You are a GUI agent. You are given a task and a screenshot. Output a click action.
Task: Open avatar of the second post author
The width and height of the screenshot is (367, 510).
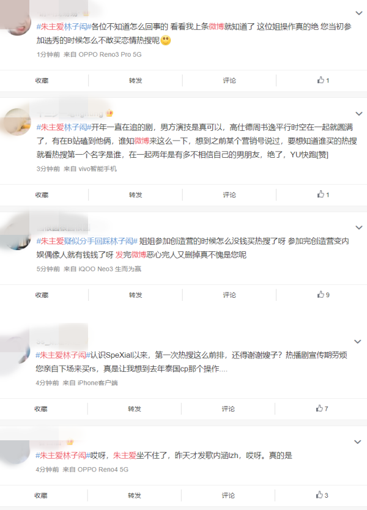(17, 122)
